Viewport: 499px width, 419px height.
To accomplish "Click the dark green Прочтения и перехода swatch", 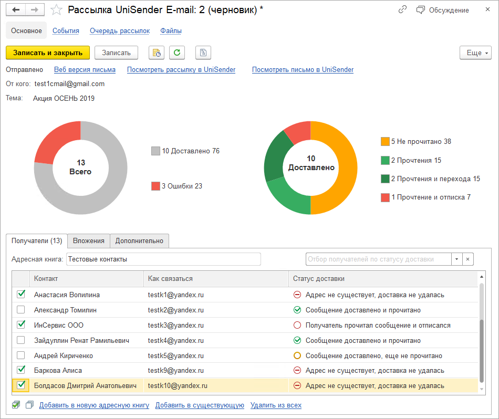I will 385,179.
